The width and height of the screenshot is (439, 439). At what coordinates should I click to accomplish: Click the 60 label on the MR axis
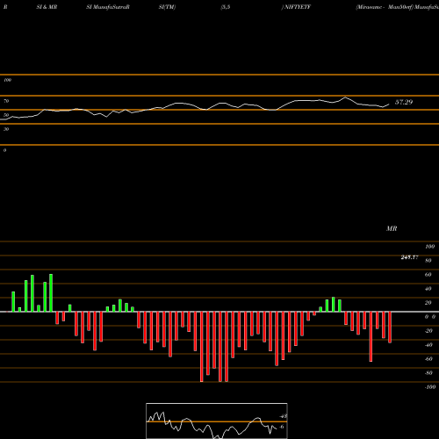tap(428, 275)
